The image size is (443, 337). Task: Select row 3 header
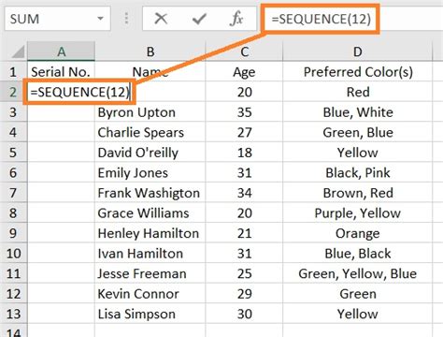pyautogui.click(x=13, y=112)
